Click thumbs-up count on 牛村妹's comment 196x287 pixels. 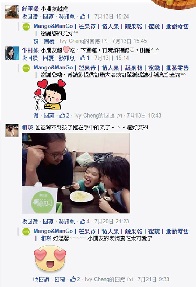[85, 58]
